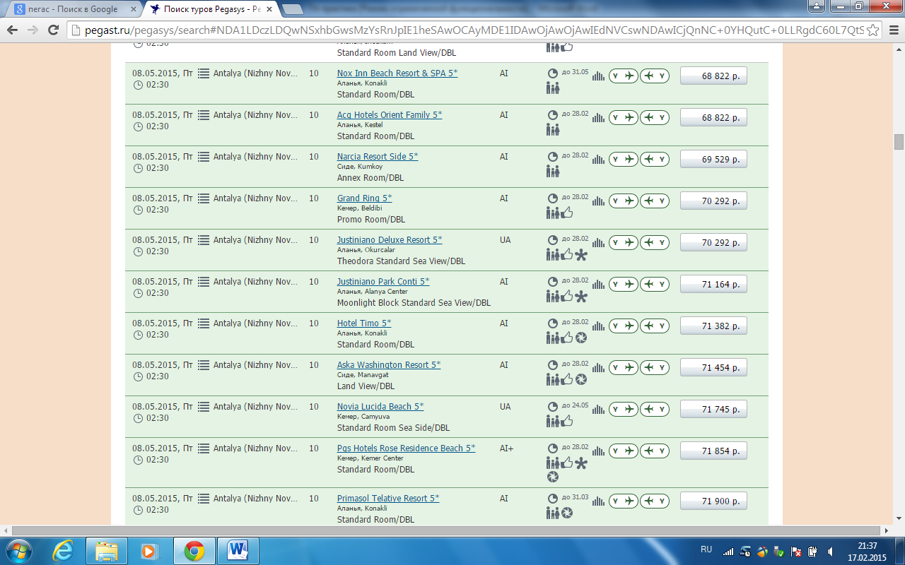Viewport: 905px width, 565px height.
Task: Click price button 71 745 р.
Action: pos(713,410)
